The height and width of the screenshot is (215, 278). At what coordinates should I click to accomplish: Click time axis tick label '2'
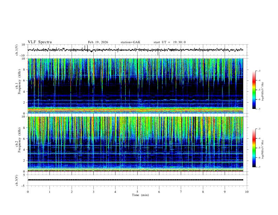point(72,192)
